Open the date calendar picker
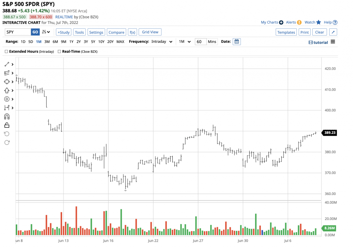 point(236,42)
